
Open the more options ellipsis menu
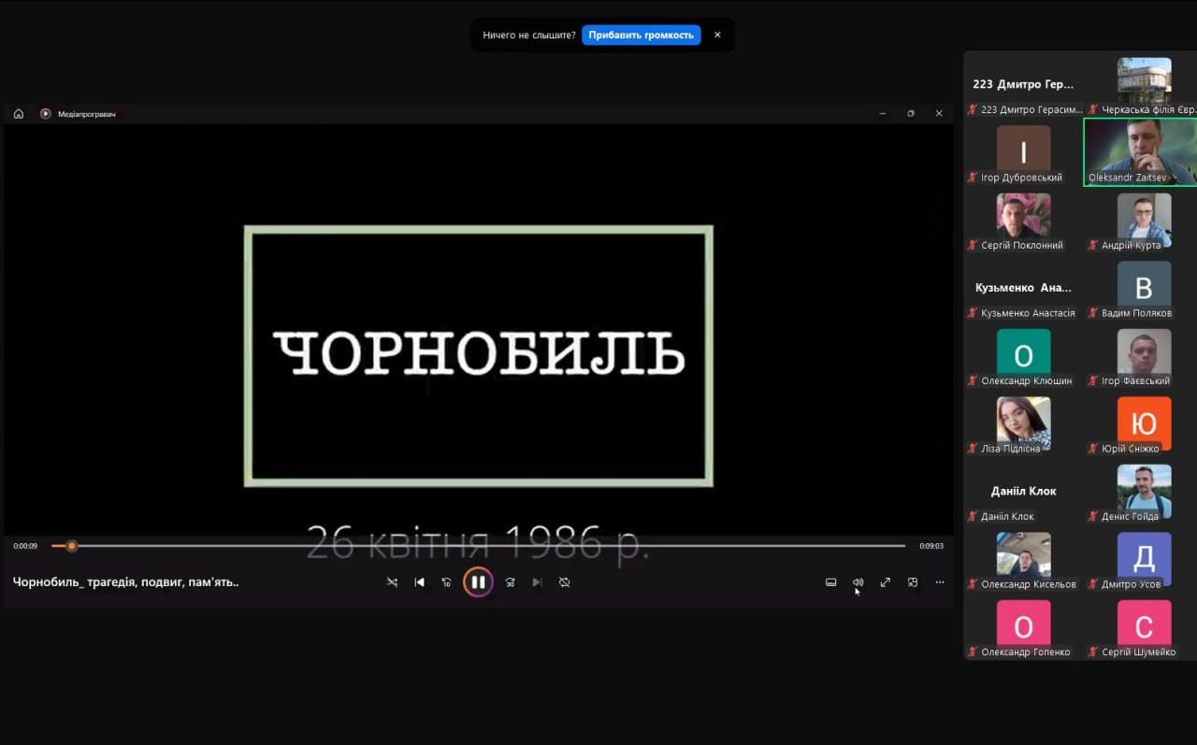(940, 582)
